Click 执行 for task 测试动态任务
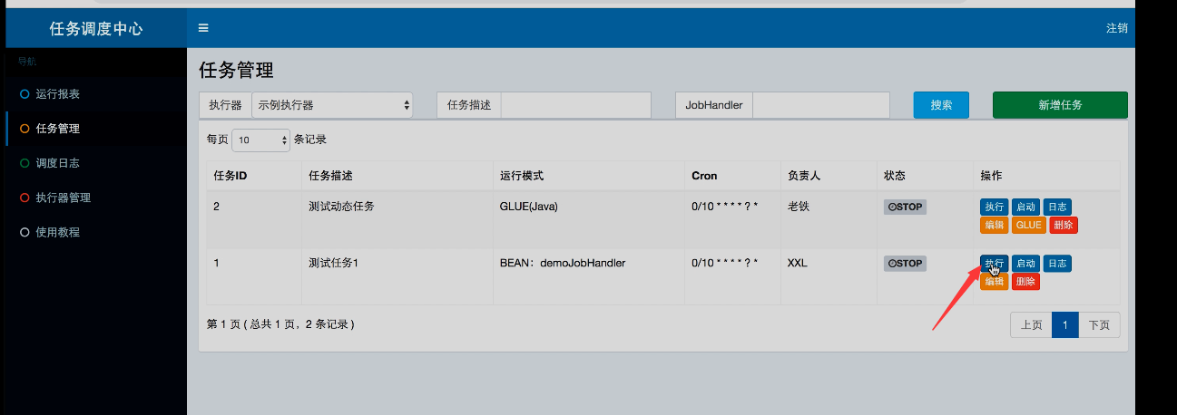This screenshot has width=1177, height=415. (994, 207)
